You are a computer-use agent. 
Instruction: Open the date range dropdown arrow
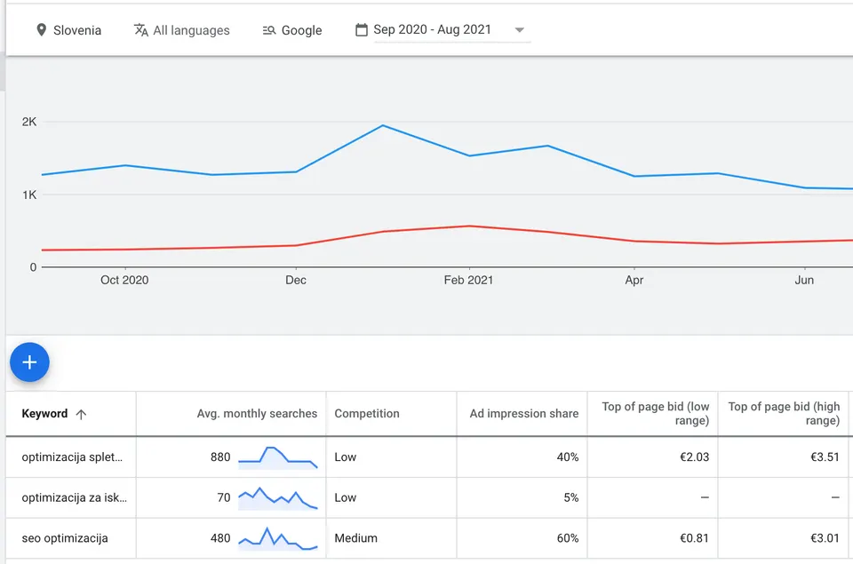520,30
